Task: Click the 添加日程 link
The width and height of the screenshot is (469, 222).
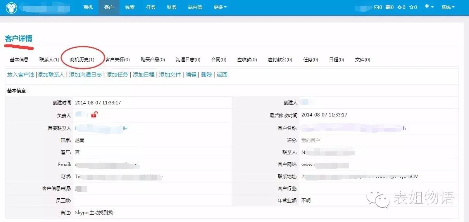Action: tap(143, 75)
